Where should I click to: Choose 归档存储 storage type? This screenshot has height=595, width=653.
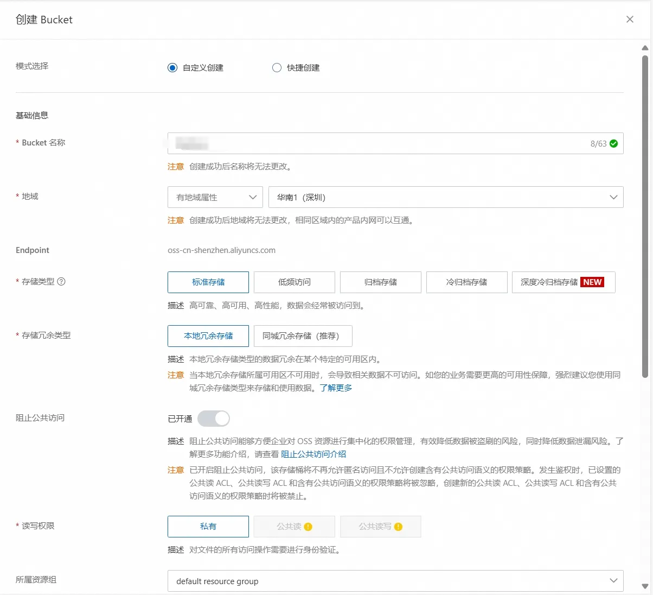pos(381,282)
